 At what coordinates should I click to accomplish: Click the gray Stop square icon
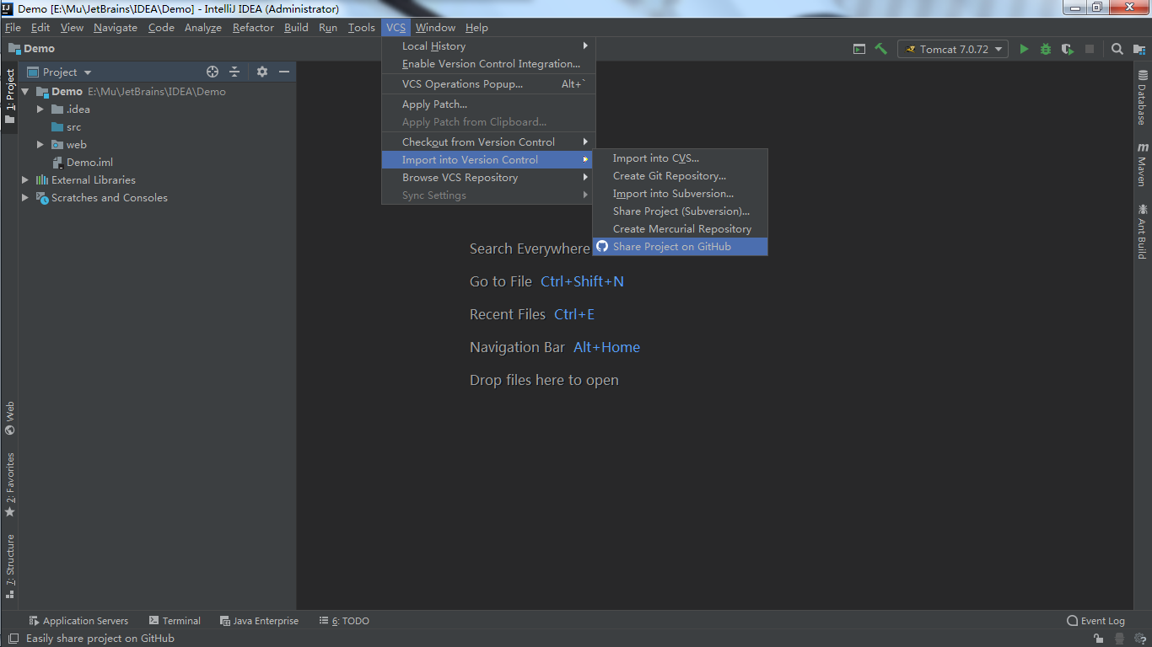point(1090,49)
